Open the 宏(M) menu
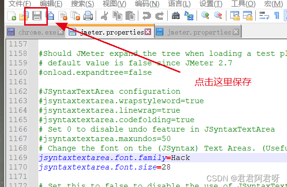The width and height of the screenshot is (287, 187). [274, 4]
